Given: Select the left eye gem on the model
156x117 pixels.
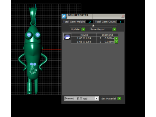Looking at the screenshot, I should [29, 35].
